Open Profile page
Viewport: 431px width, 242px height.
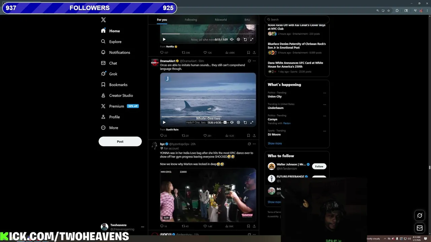point(111,117)
